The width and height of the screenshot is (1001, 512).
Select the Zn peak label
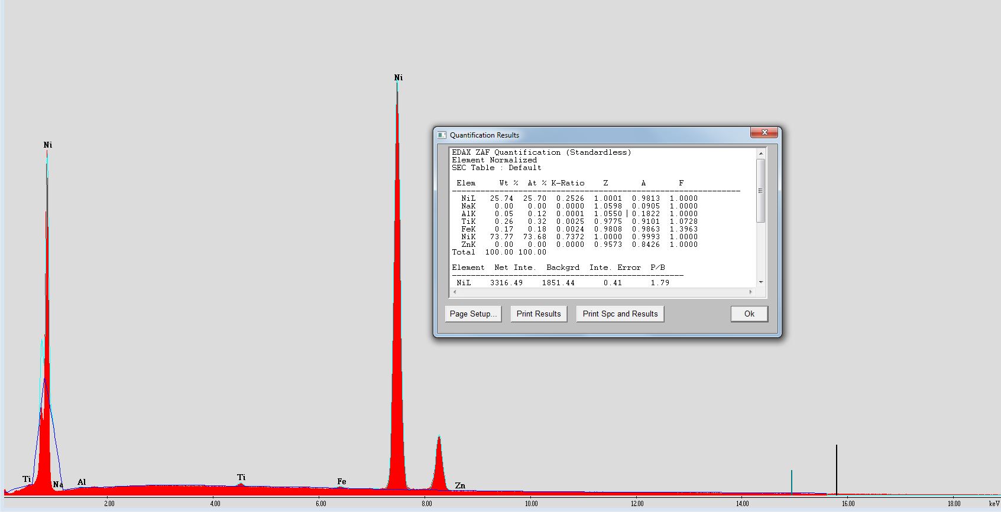pyautogui.click(x=460, y=485)
